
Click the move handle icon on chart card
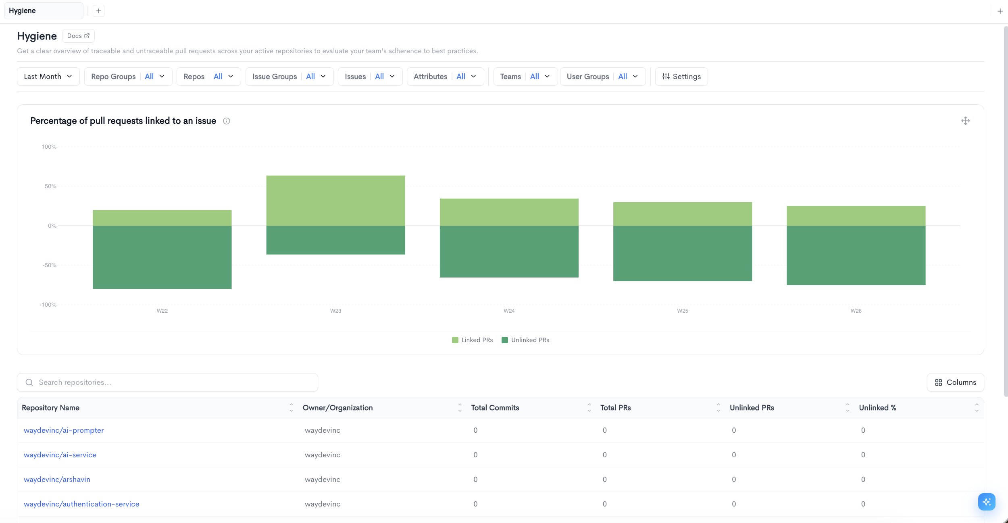point(965,121)
